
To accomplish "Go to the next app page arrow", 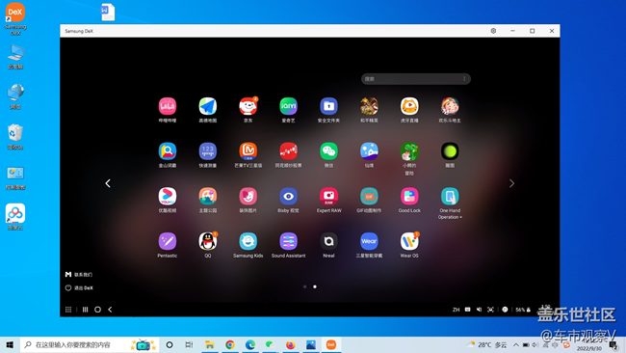I will click(511, 183).
